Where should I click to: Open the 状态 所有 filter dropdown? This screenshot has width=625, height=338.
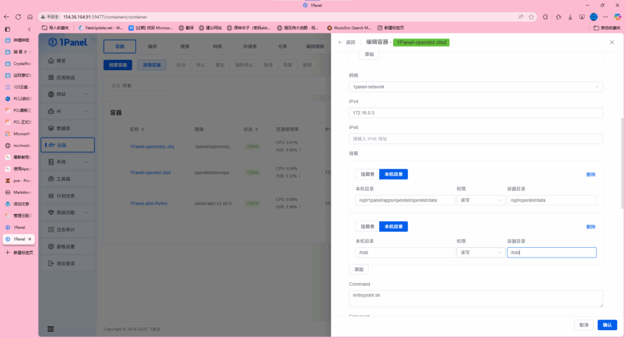tap(140, 86)
